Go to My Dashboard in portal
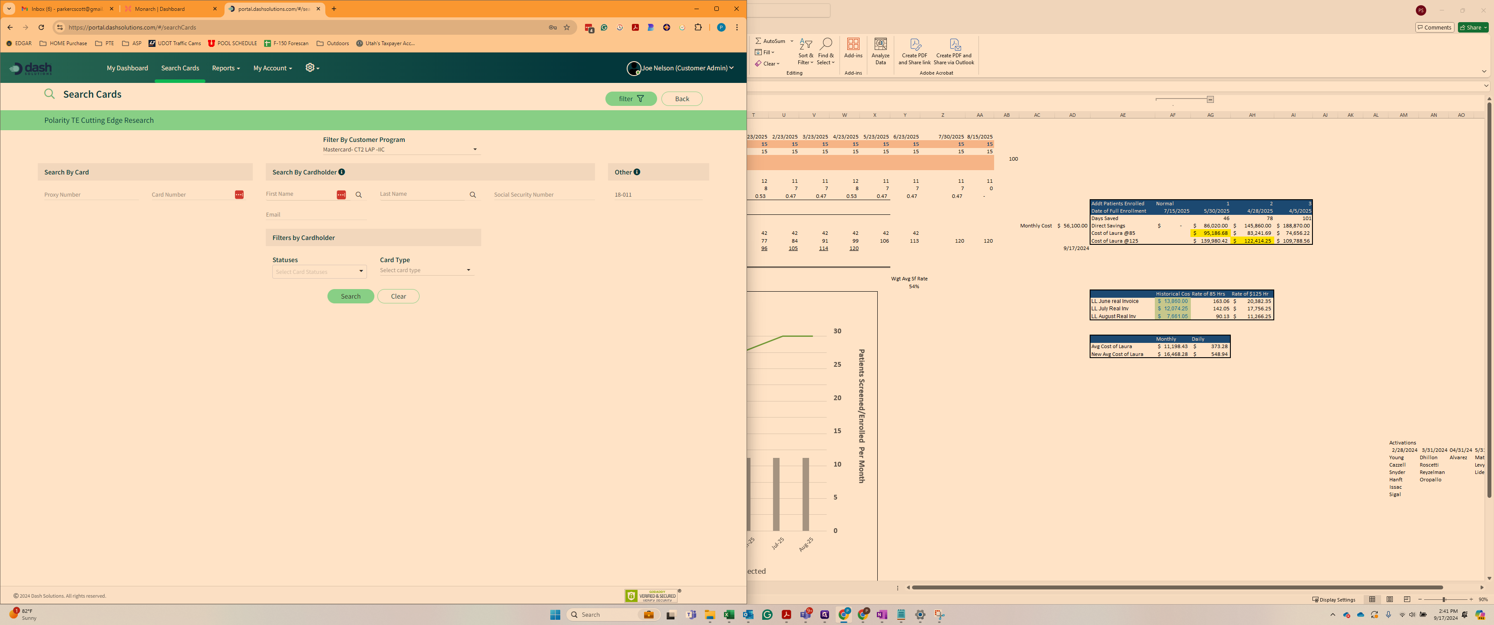The height and width of the screenshot is (625, 1494). (x=127, y=68)
